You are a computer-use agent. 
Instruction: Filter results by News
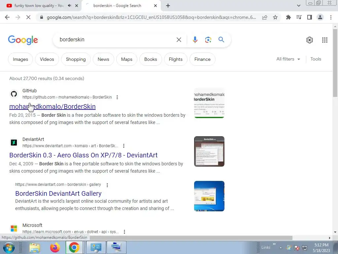(103, 59)
